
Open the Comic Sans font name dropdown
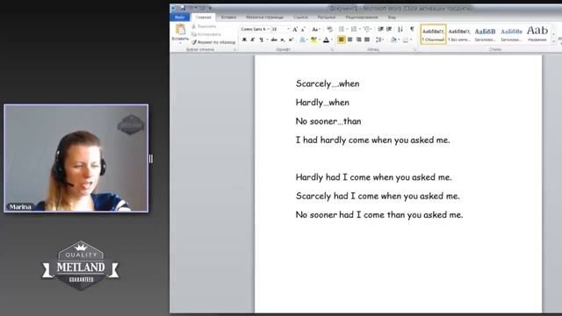click(268, 29)
